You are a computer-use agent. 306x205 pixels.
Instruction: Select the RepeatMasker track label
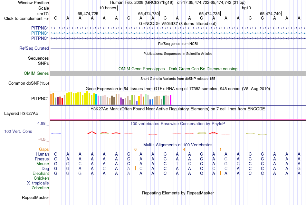point(35,197)
